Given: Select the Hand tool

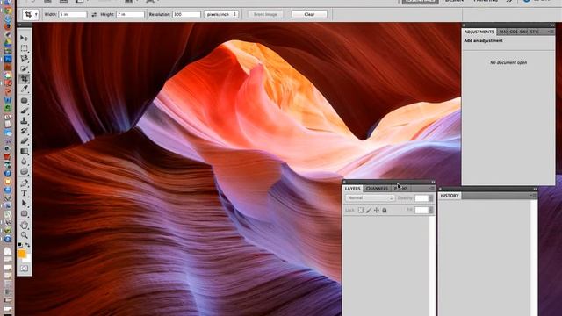Looking at the screenshot, I should tap(24, 226).
